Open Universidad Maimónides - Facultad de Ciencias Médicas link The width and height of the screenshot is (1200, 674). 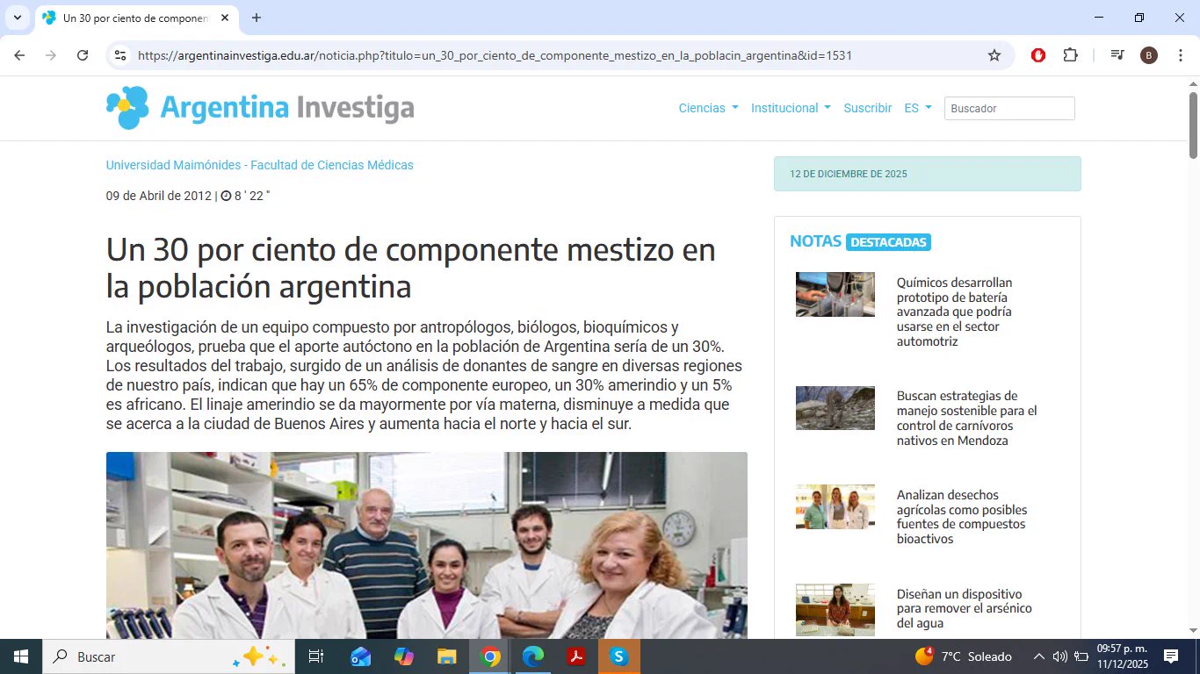[x=260, y=165]
